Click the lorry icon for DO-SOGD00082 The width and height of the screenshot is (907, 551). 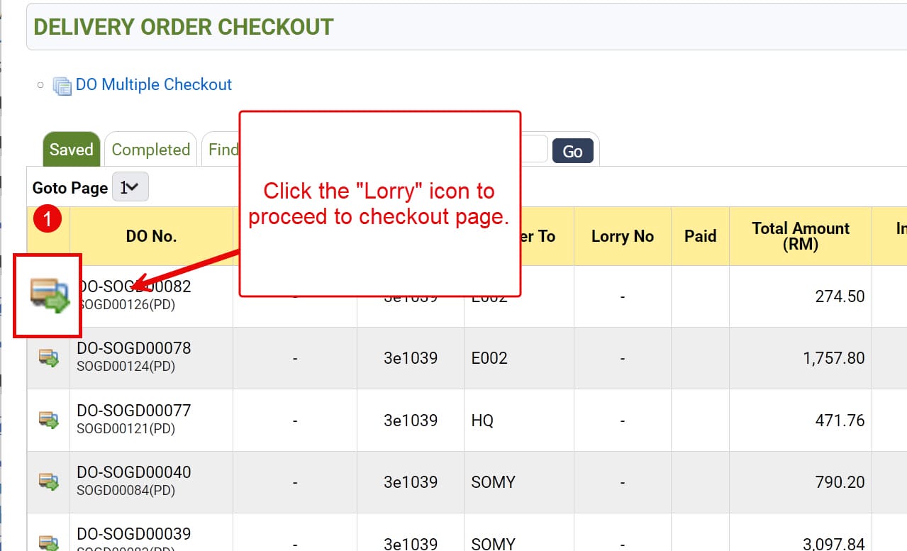pos(49,294)
